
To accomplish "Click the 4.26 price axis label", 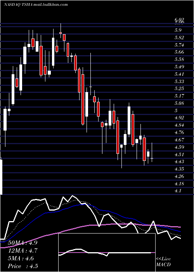I will click(179, 176).
